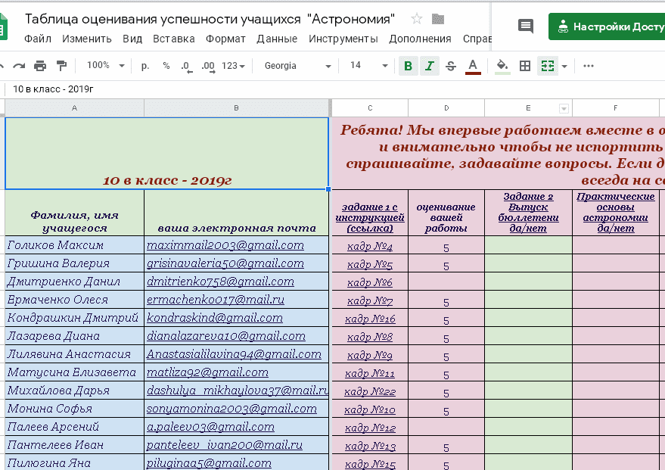This screenshot has height=470, width=665.
Task: Open Google Sheets home icon
Action: pos(3,26)
